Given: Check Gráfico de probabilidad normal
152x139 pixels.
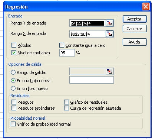Looking at the screenshot, I should [13, 124].
